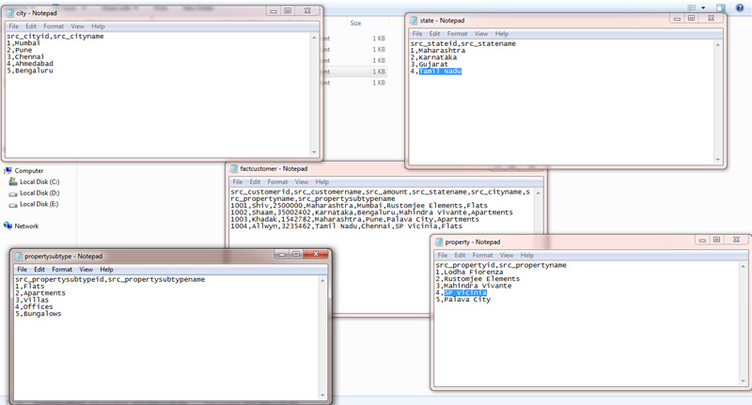Open View menu in property Notepad

[507, 256]
